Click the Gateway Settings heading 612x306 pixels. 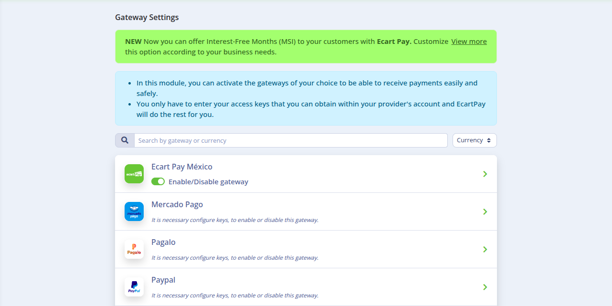click(x=147, y=17)
